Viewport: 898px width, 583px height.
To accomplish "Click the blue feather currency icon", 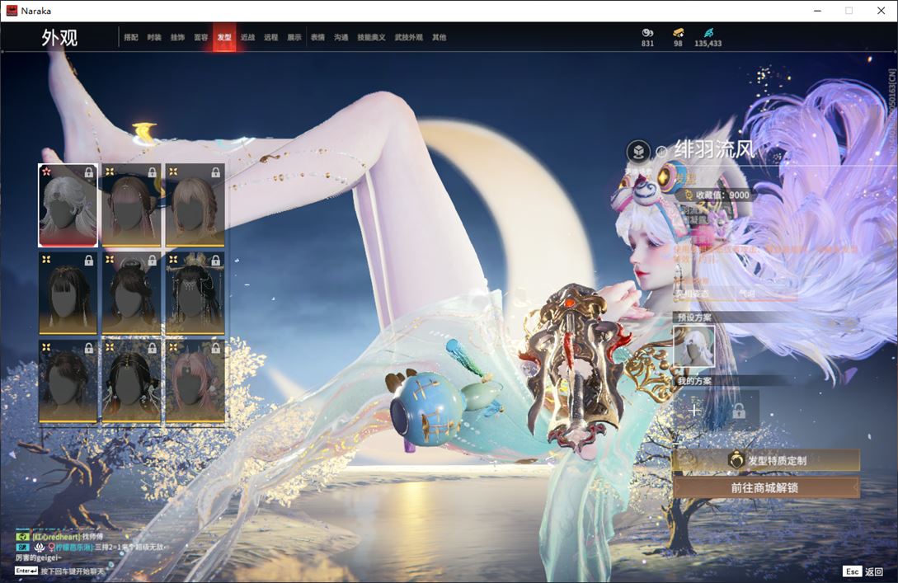I will point(708,32).
